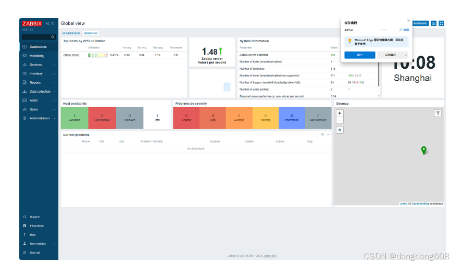Expand the Reports menu chevron
The height and width of the screenshot is (264, 451).
[x=54, y=83]
